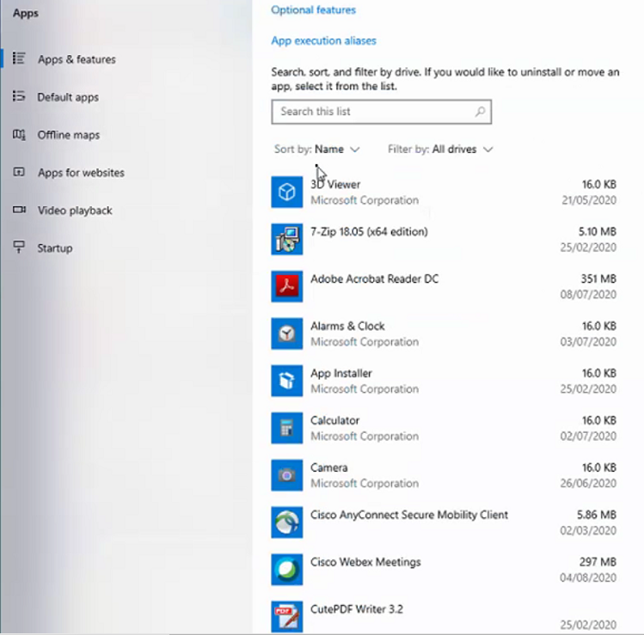Click the Alarms & Clock icon
Screen dimensions: 644x635
286,333
